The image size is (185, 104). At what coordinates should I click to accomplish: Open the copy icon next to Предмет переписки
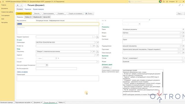(97, 37)
